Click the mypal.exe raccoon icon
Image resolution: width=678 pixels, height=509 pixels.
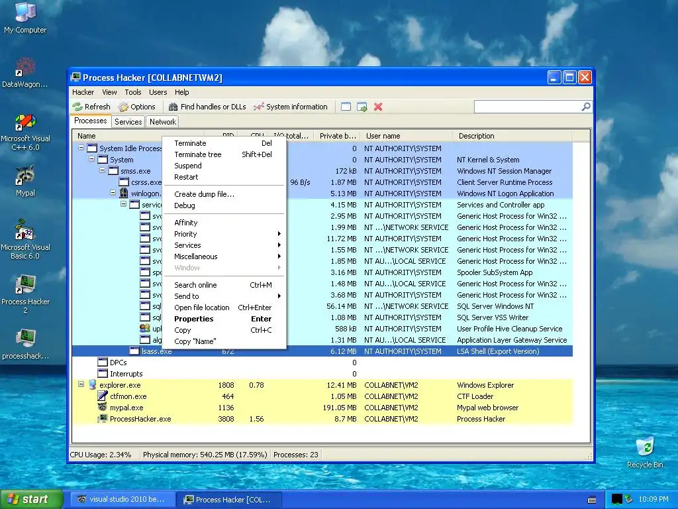[x=103, y=408]
